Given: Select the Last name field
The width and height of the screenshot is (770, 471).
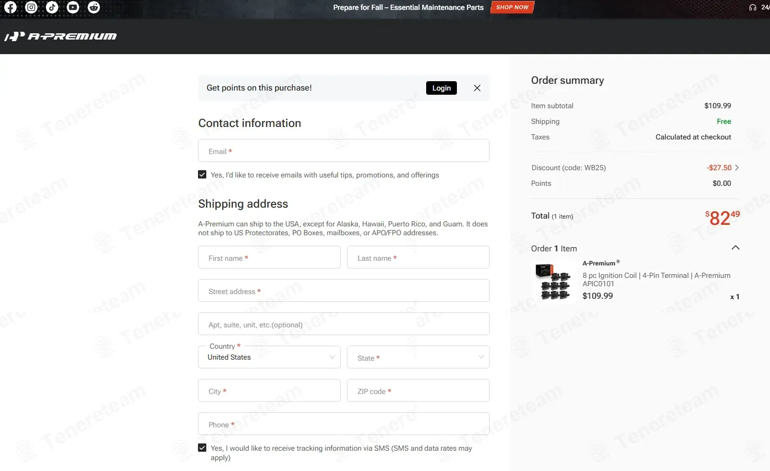Looking at the screenshot, I should (418, 257).
